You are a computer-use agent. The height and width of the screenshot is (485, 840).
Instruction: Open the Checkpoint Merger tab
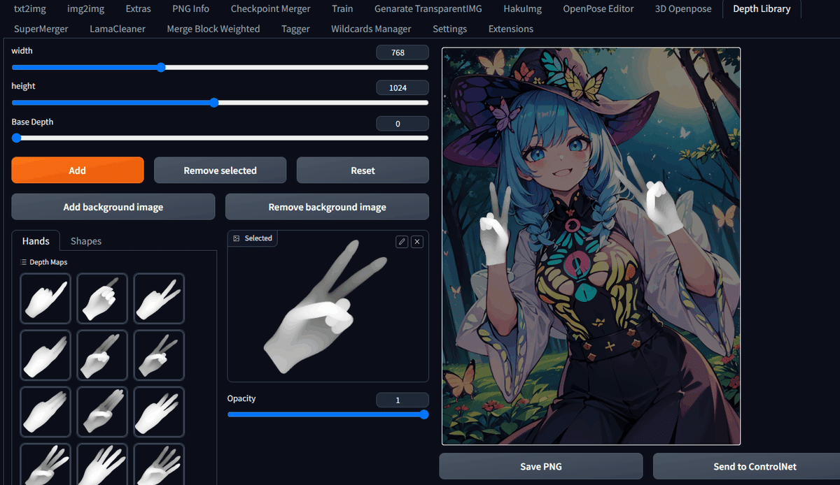point(270,9)
